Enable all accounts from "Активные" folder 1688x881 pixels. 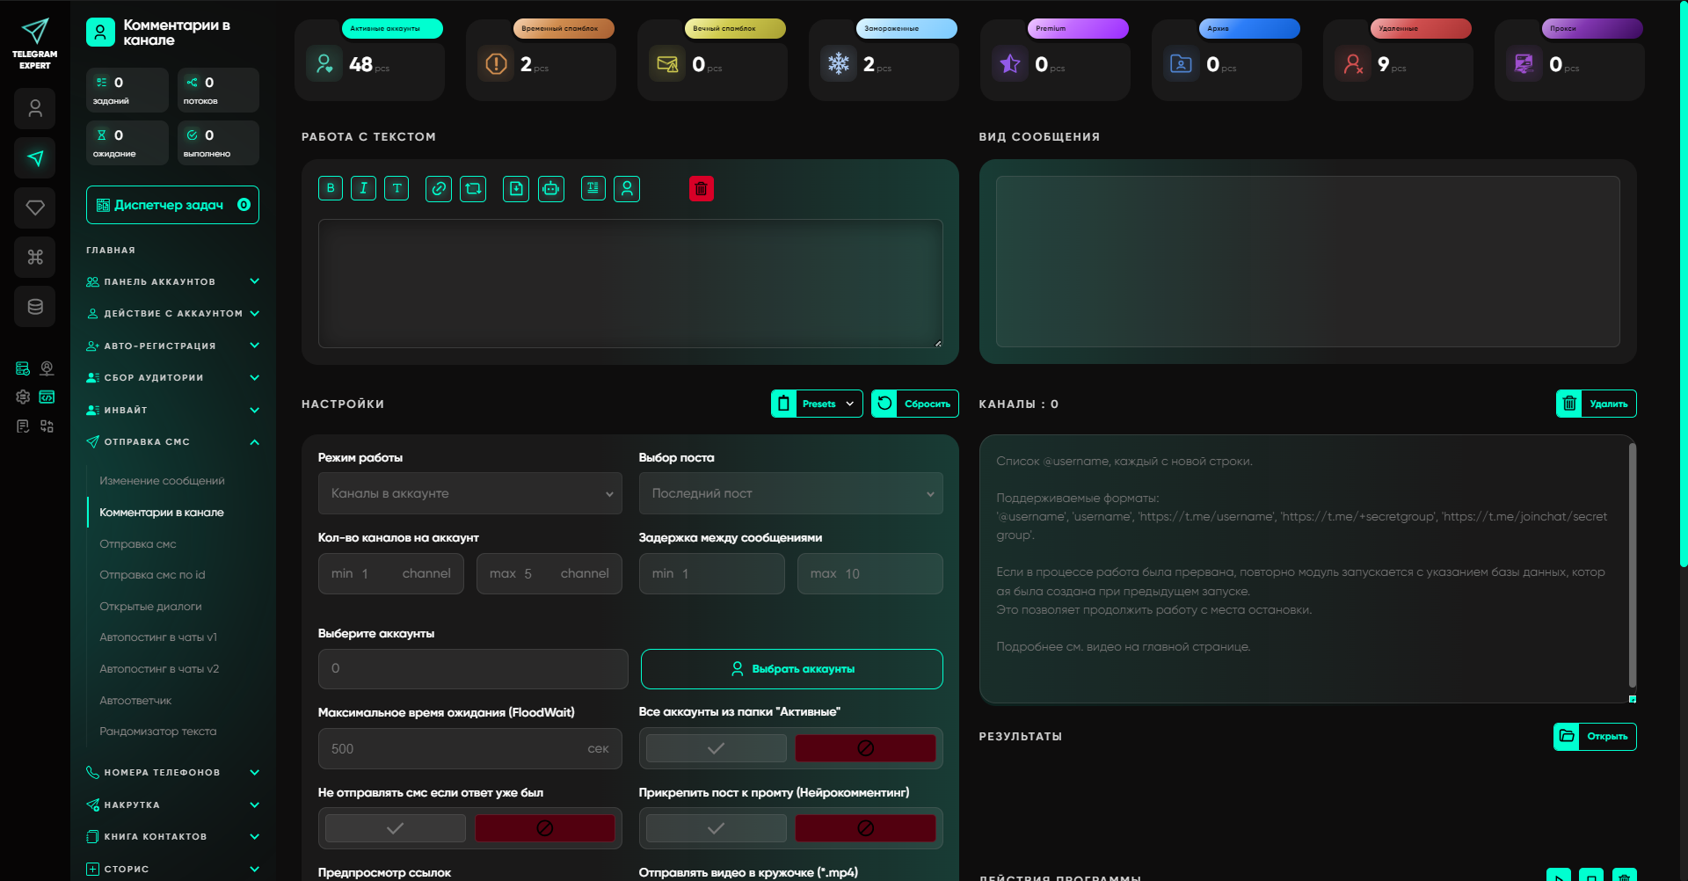(x=716, y=748)
